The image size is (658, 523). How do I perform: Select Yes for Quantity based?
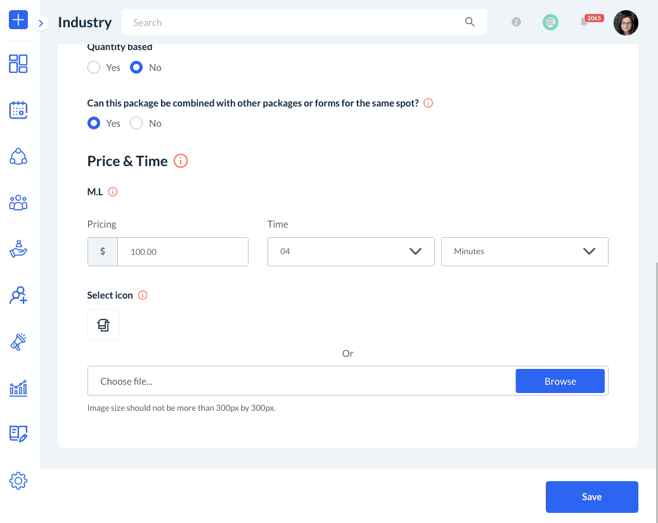click(94, 67)
